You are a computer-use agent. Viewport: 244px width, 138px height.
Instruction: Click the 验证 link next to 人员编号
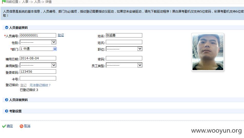coord(61,35)
